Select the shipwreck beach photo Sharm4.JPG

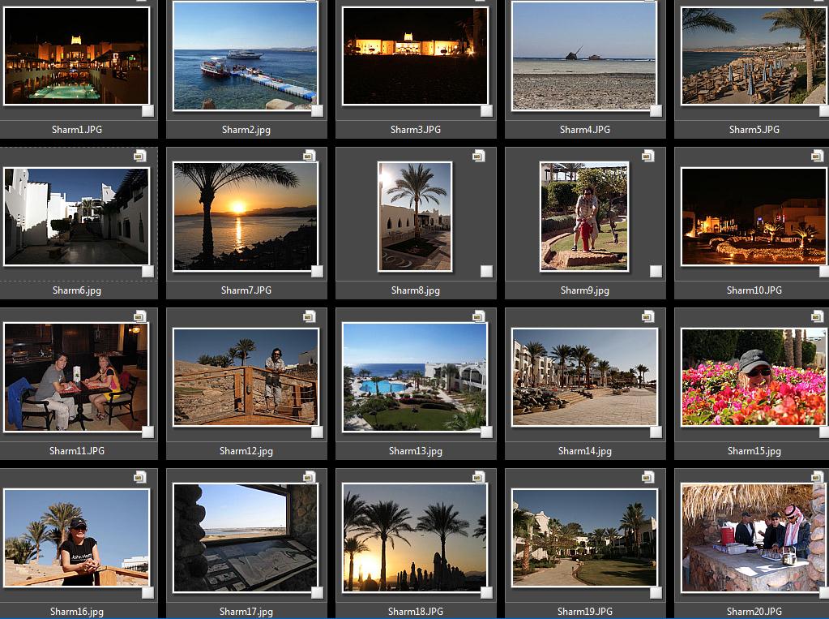(x=584, y=56)
